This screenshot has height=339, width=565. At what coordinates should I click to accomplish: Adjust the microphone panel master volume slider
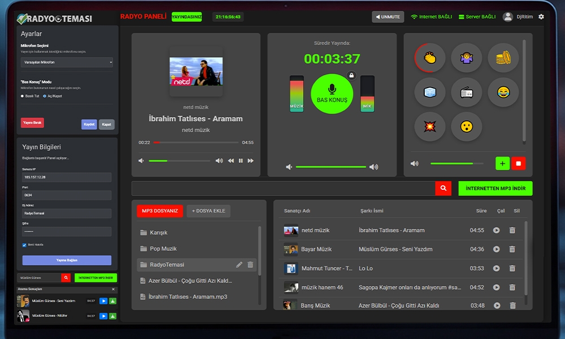tap(331, 167)
